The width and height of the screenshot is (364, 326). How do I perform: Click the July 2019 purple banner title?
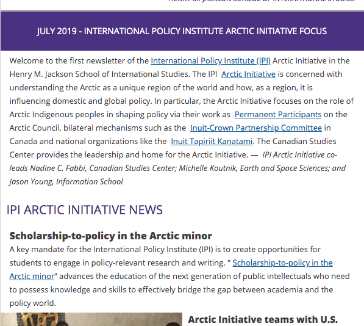point(182,31)
